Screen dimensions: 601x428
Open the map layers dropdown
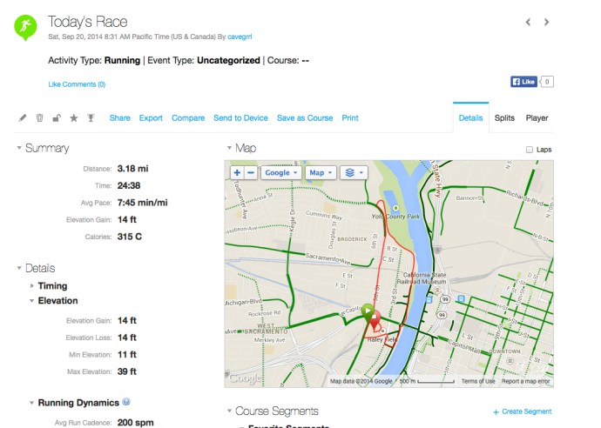point(354,173)
